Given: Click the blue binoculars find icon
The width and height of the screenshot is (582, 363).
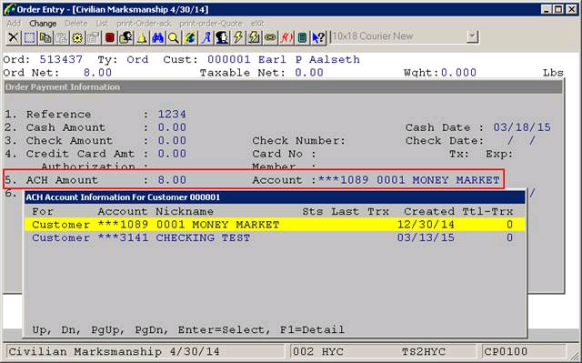Looking at the screenshot, I should pyautogui.click(x=157, y=37).
